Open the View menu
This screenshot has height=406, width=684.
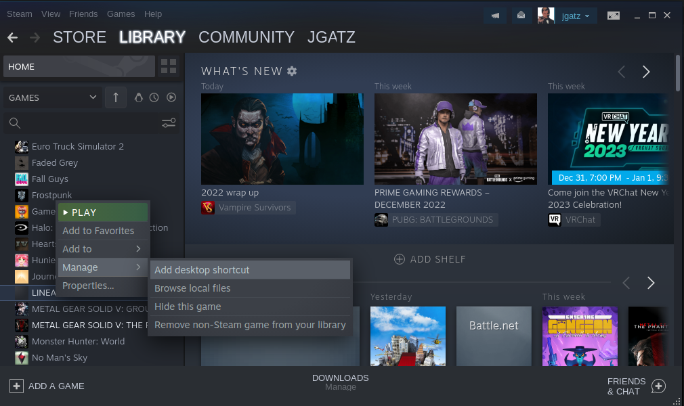pyautogui.click(x=51, y=14)
